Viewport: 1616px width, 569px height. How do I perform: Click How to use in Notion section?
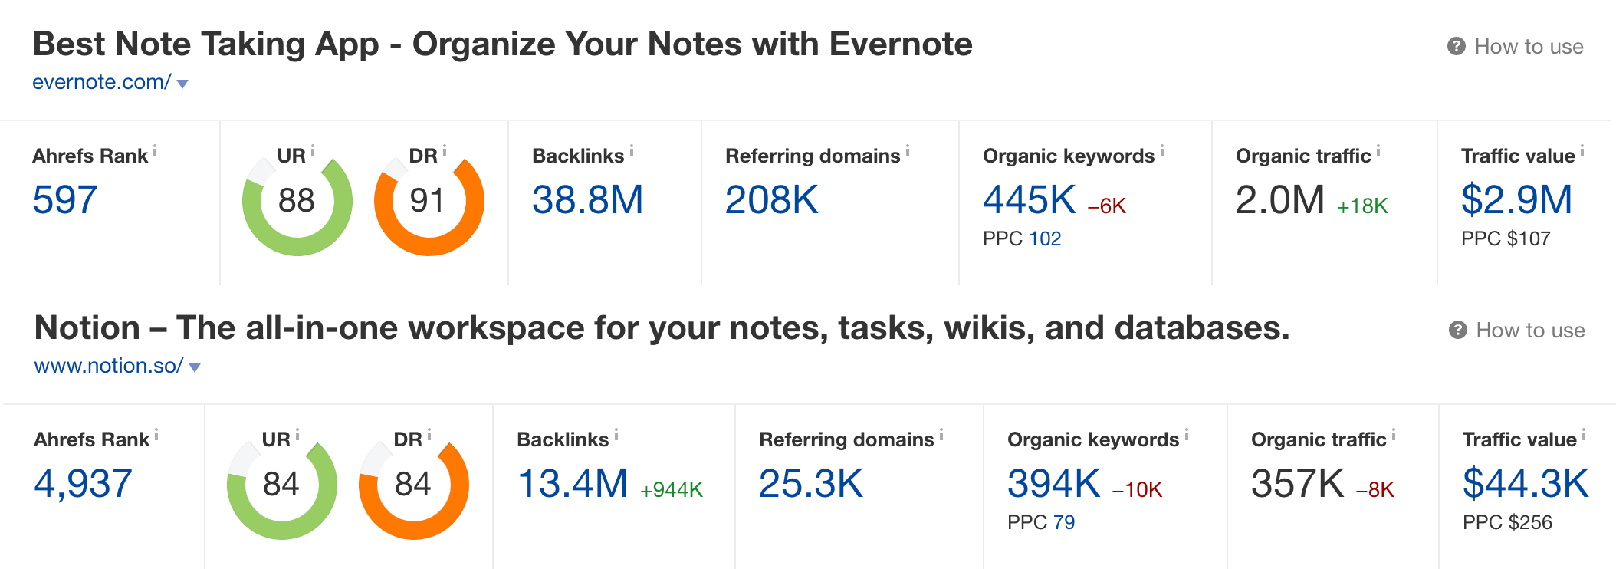coord(1530,330)
